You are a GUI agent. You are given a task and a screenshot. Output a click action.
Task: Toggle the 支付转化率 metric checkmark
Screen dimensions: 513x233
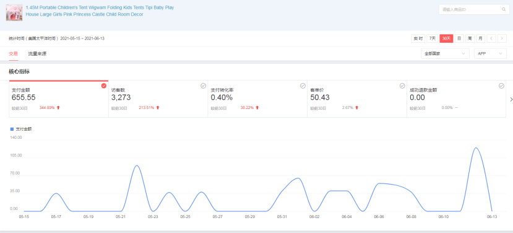click(x=303, y=86)
